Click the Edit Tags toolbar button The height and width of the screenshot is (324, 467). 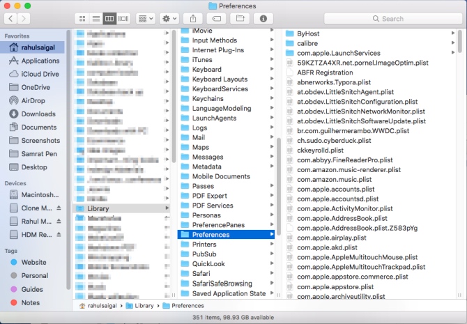(x=217, y=18)
